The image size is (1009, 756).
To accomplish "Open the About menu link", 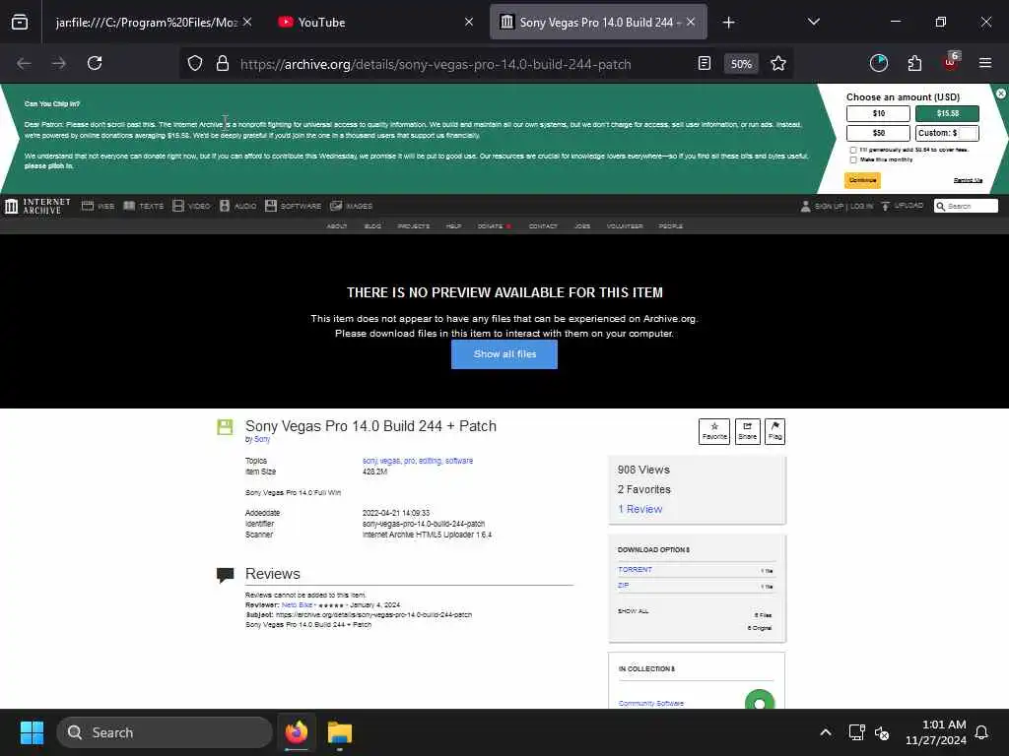I will [x=337, y=226].
